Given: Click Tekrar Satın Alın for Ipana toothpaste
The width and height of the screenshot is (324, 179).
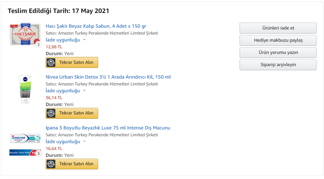Looking at the screenshot, I should 76,164.
